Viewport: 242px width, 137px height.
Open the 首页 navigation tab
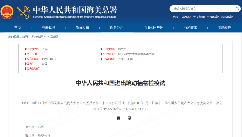pyautogui.click(x=17, y=27)
